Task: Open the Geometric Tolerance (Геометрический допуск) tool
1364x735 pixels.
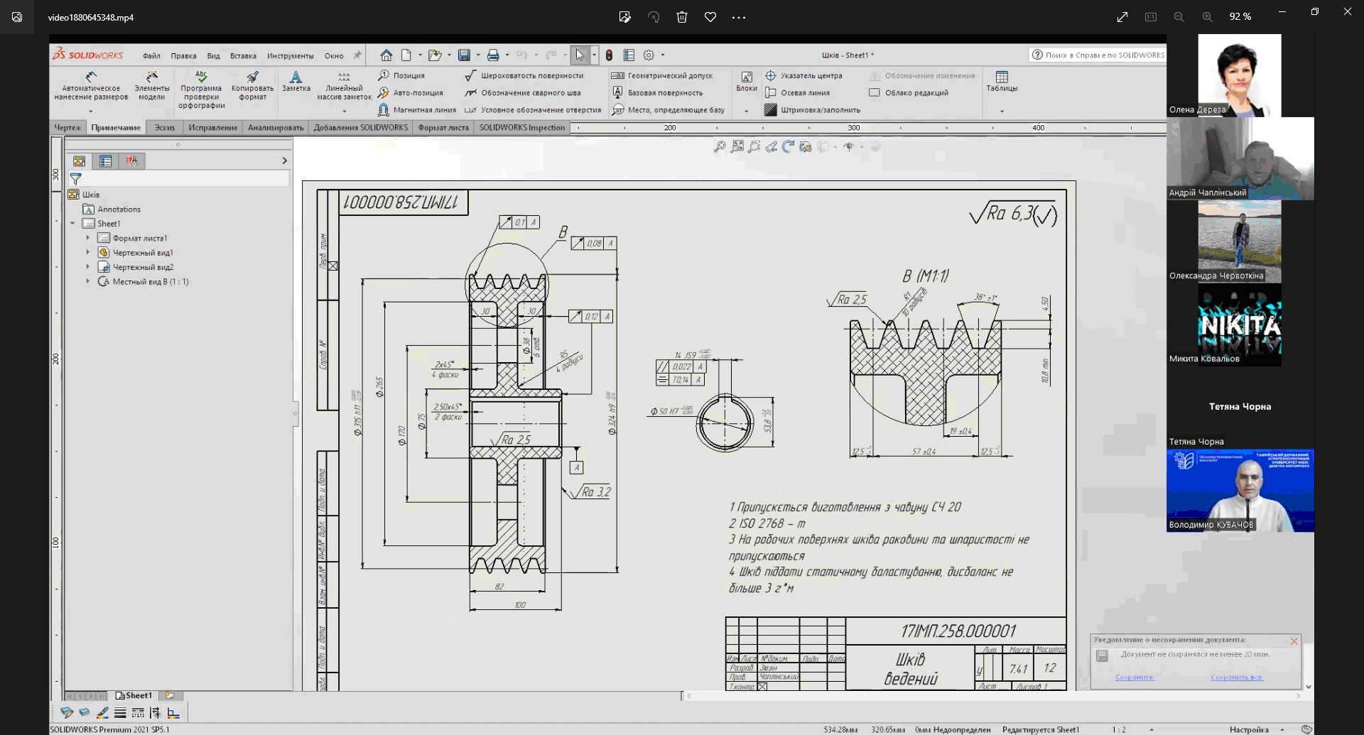Action: pyautogui.click(x=662, y=75)
